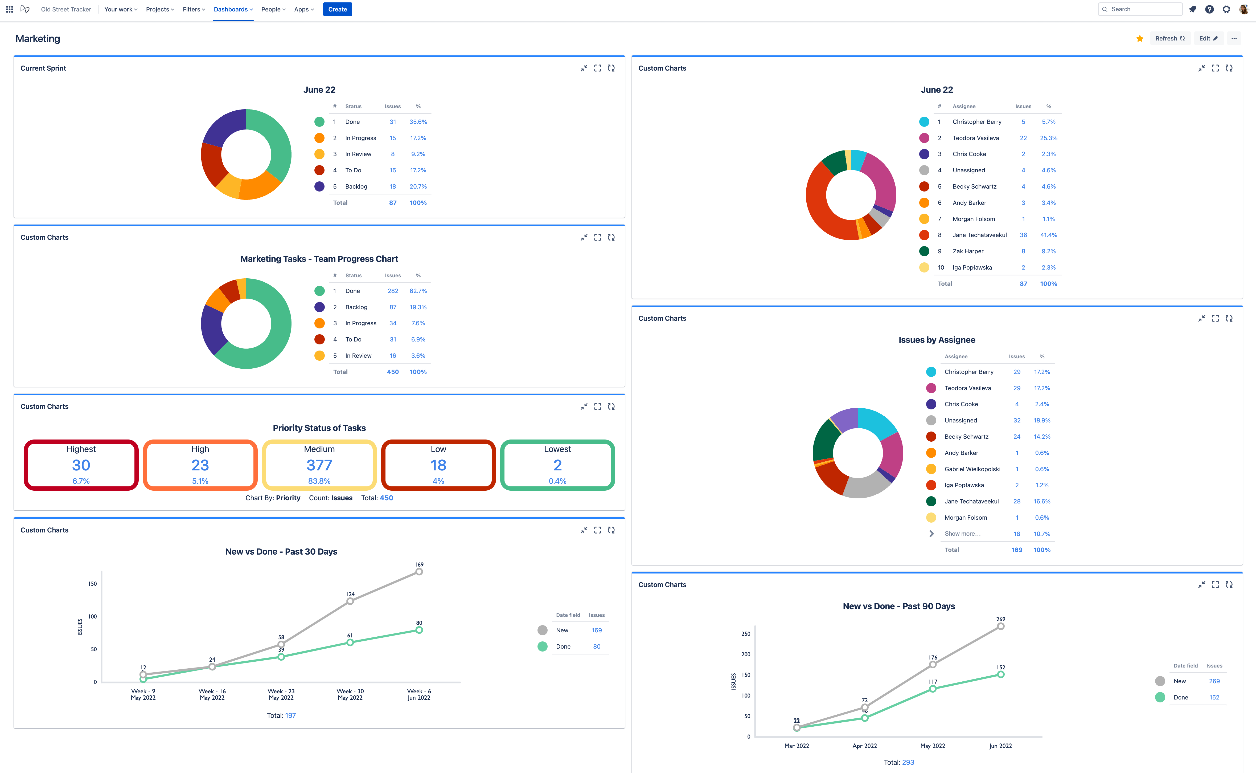
Task: Toggle the Done series in 30 Days legend
Action: click(543, 647)
